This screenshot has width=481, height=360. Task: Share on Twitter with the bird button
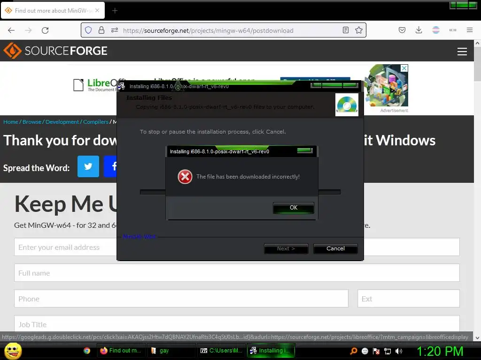[88, 166]
